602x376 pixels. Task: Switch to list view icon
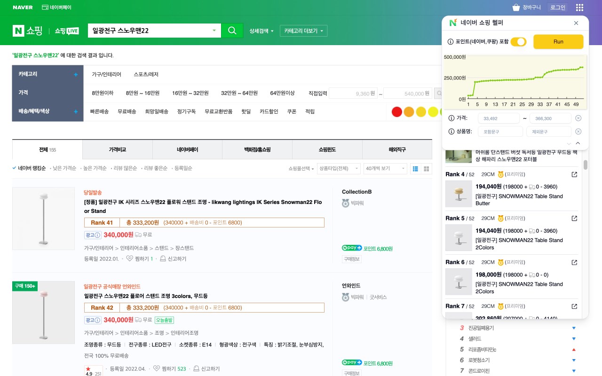coord(415,169)
